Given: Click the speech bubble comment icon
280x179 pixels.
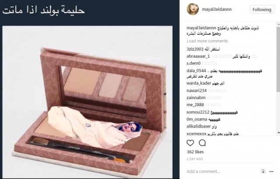Looking at the screenshot, I should (x=202, y=143).
